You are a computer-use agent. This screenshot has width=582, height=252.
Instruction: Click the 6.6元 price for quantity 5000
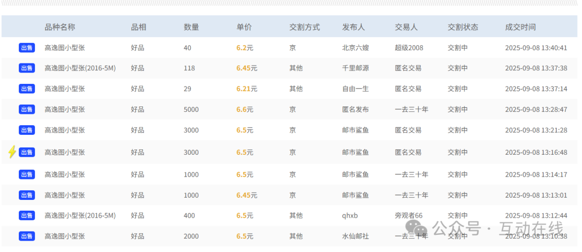point(245,110)
